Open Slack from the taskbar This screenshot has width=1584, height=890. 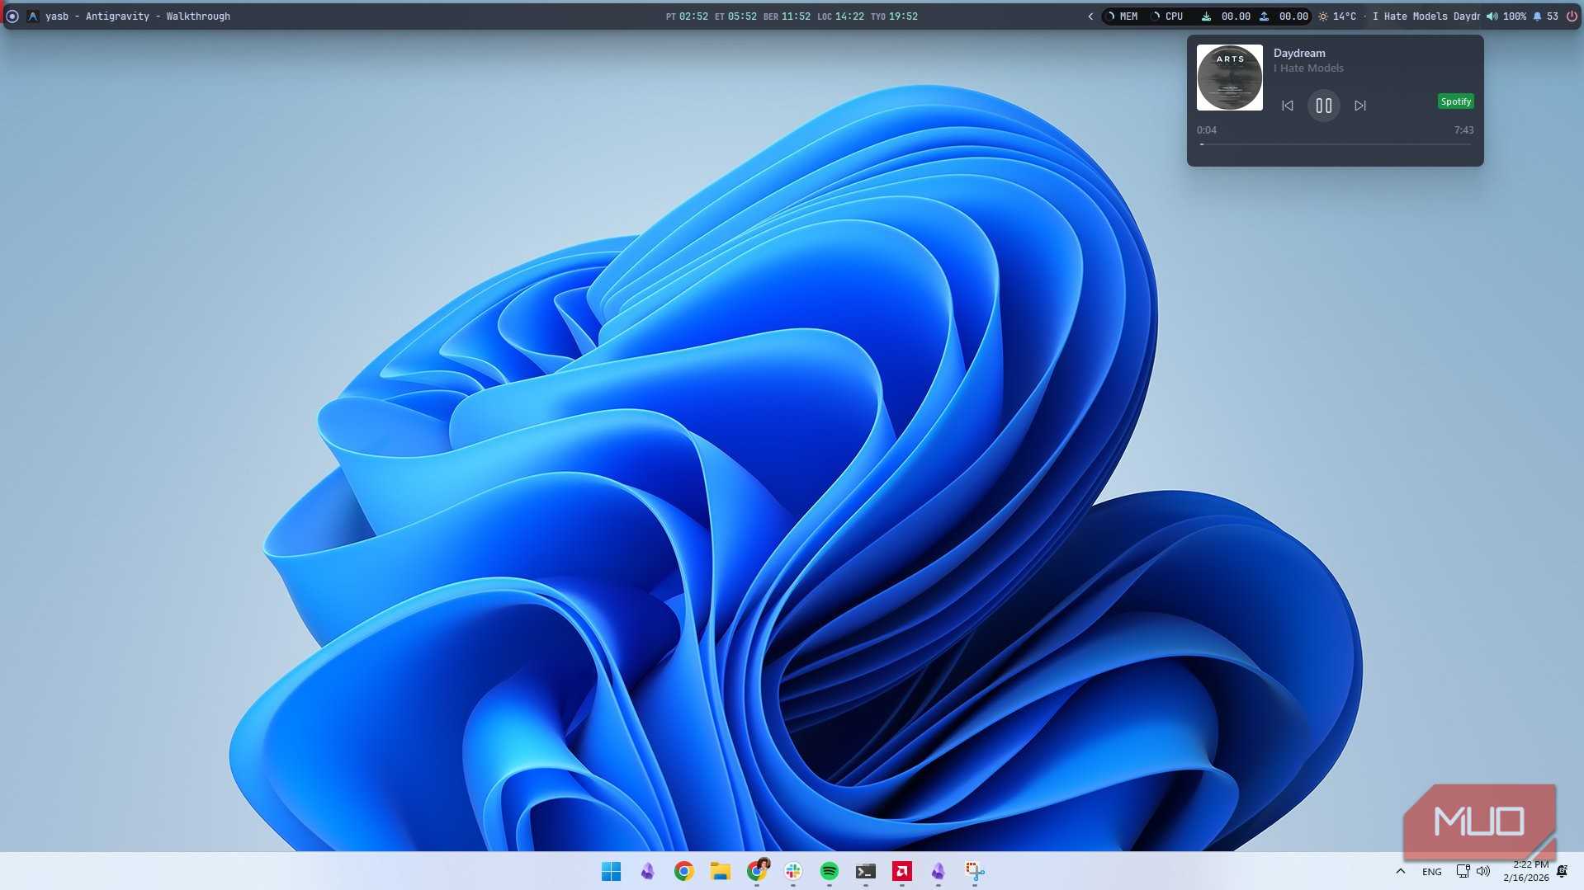click(792, 871)
